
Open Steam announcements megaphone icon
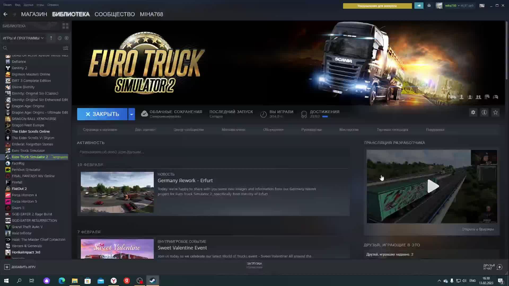[419, 6]
